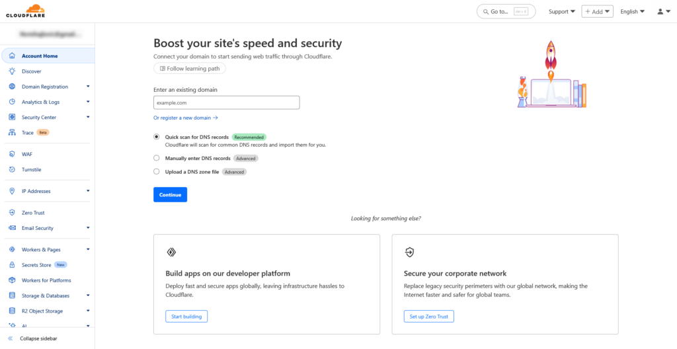677x349 pixels.
Task: Click the Secrets Store lock icon
Action: pyautogui.click(x=12, y=265)
